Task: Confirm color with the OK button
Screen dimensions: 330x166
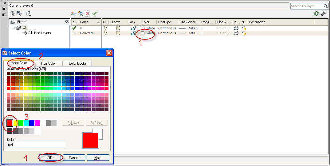Action: (x=50, y=158)
